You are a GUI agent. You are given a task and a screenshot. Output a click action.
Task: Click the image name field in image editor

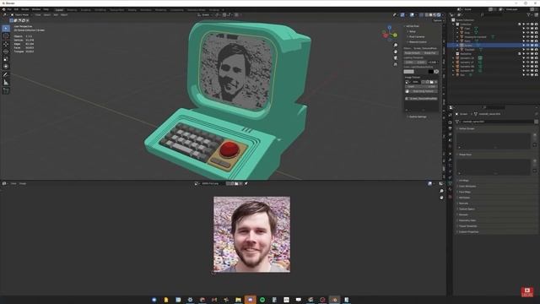pos(213,184)
